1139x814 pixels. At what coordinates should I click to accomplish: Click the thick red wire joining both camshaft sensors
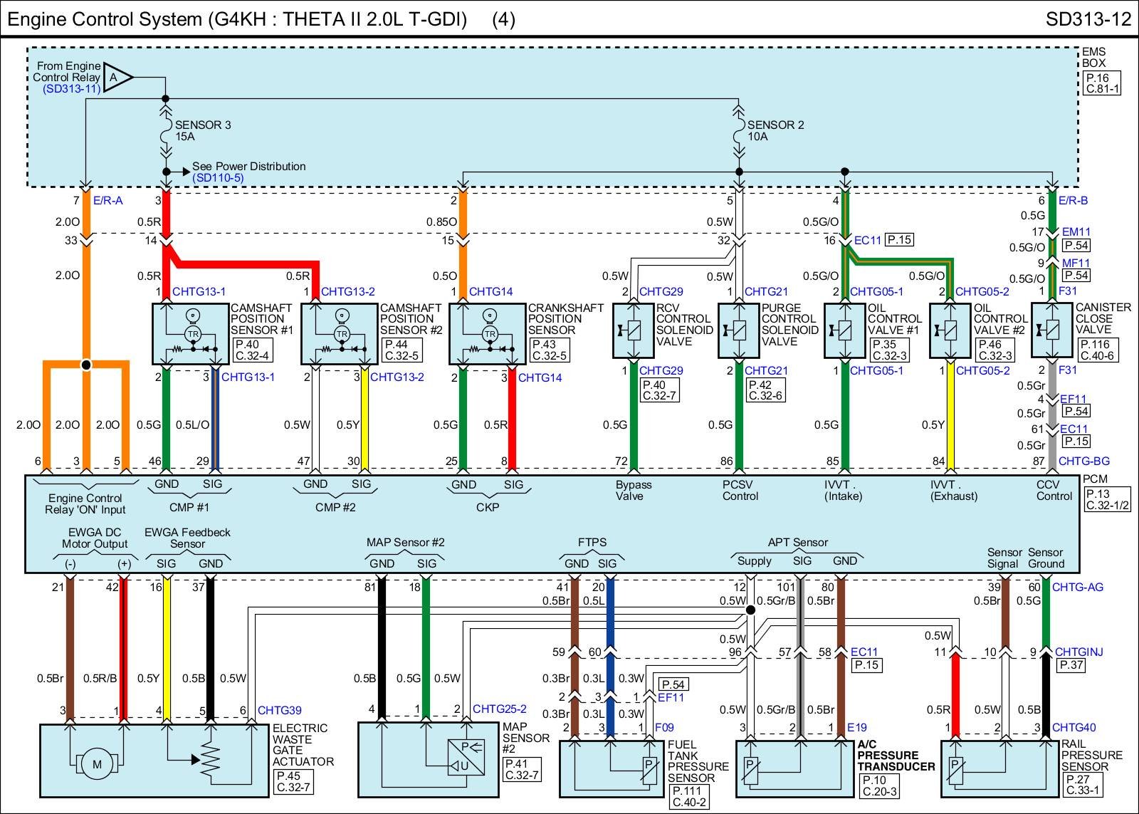click(x=242, y=265)
